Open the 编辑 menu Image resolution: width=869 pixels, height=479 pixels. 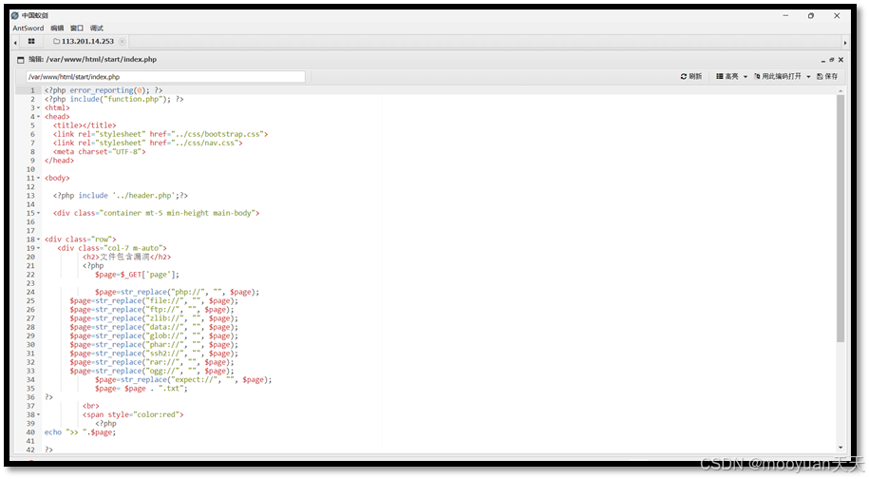point(57,29)
